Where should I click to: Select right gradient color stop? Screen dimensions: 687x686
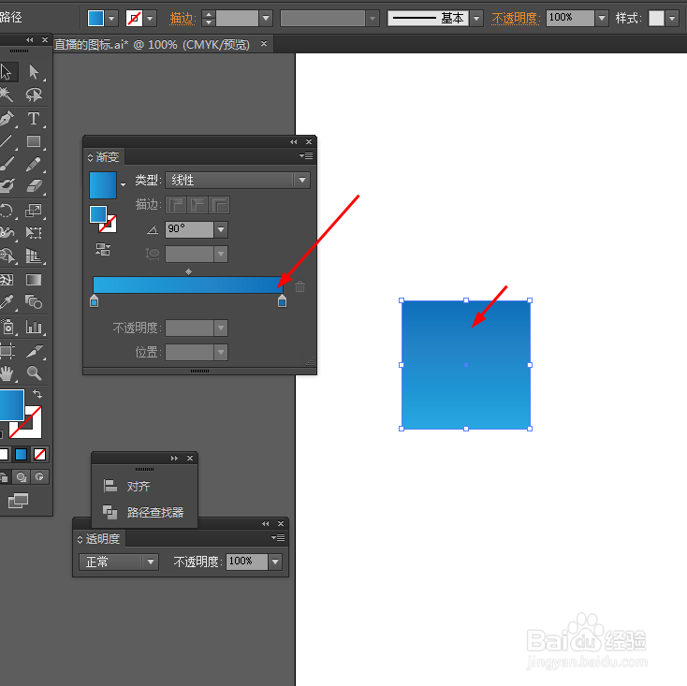tap(282, 300)
